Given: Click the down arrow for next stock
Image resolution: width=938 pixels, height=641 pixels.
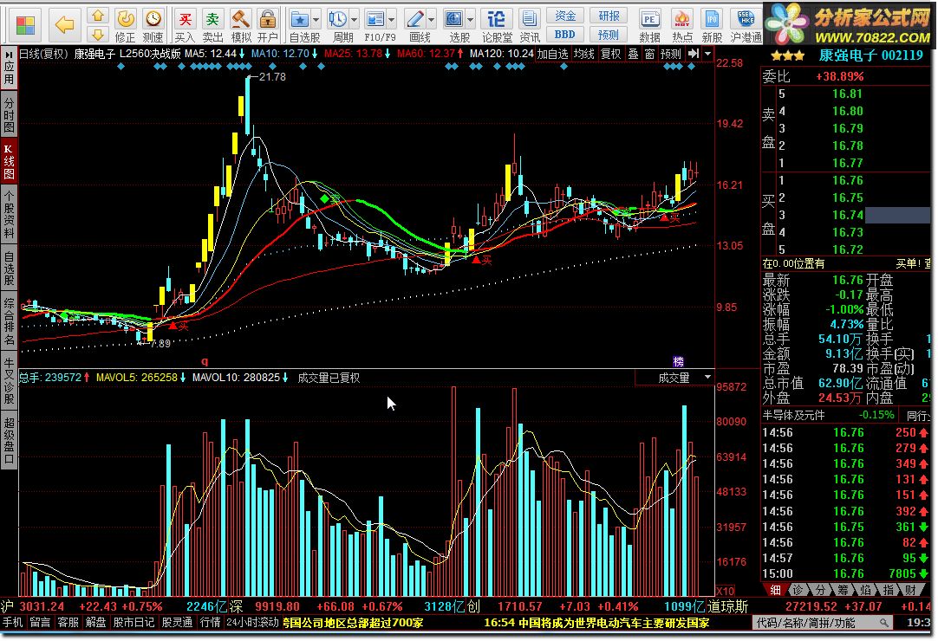Looking at the screenshot, I should 98,35.
